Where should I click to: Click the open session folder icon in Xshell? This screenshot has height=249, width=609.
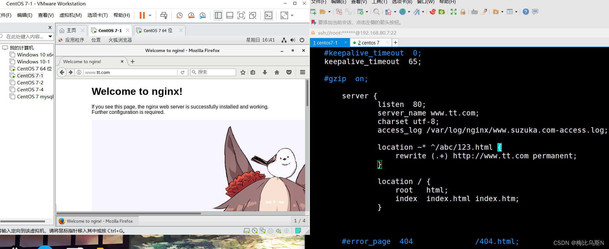point(323,12)
